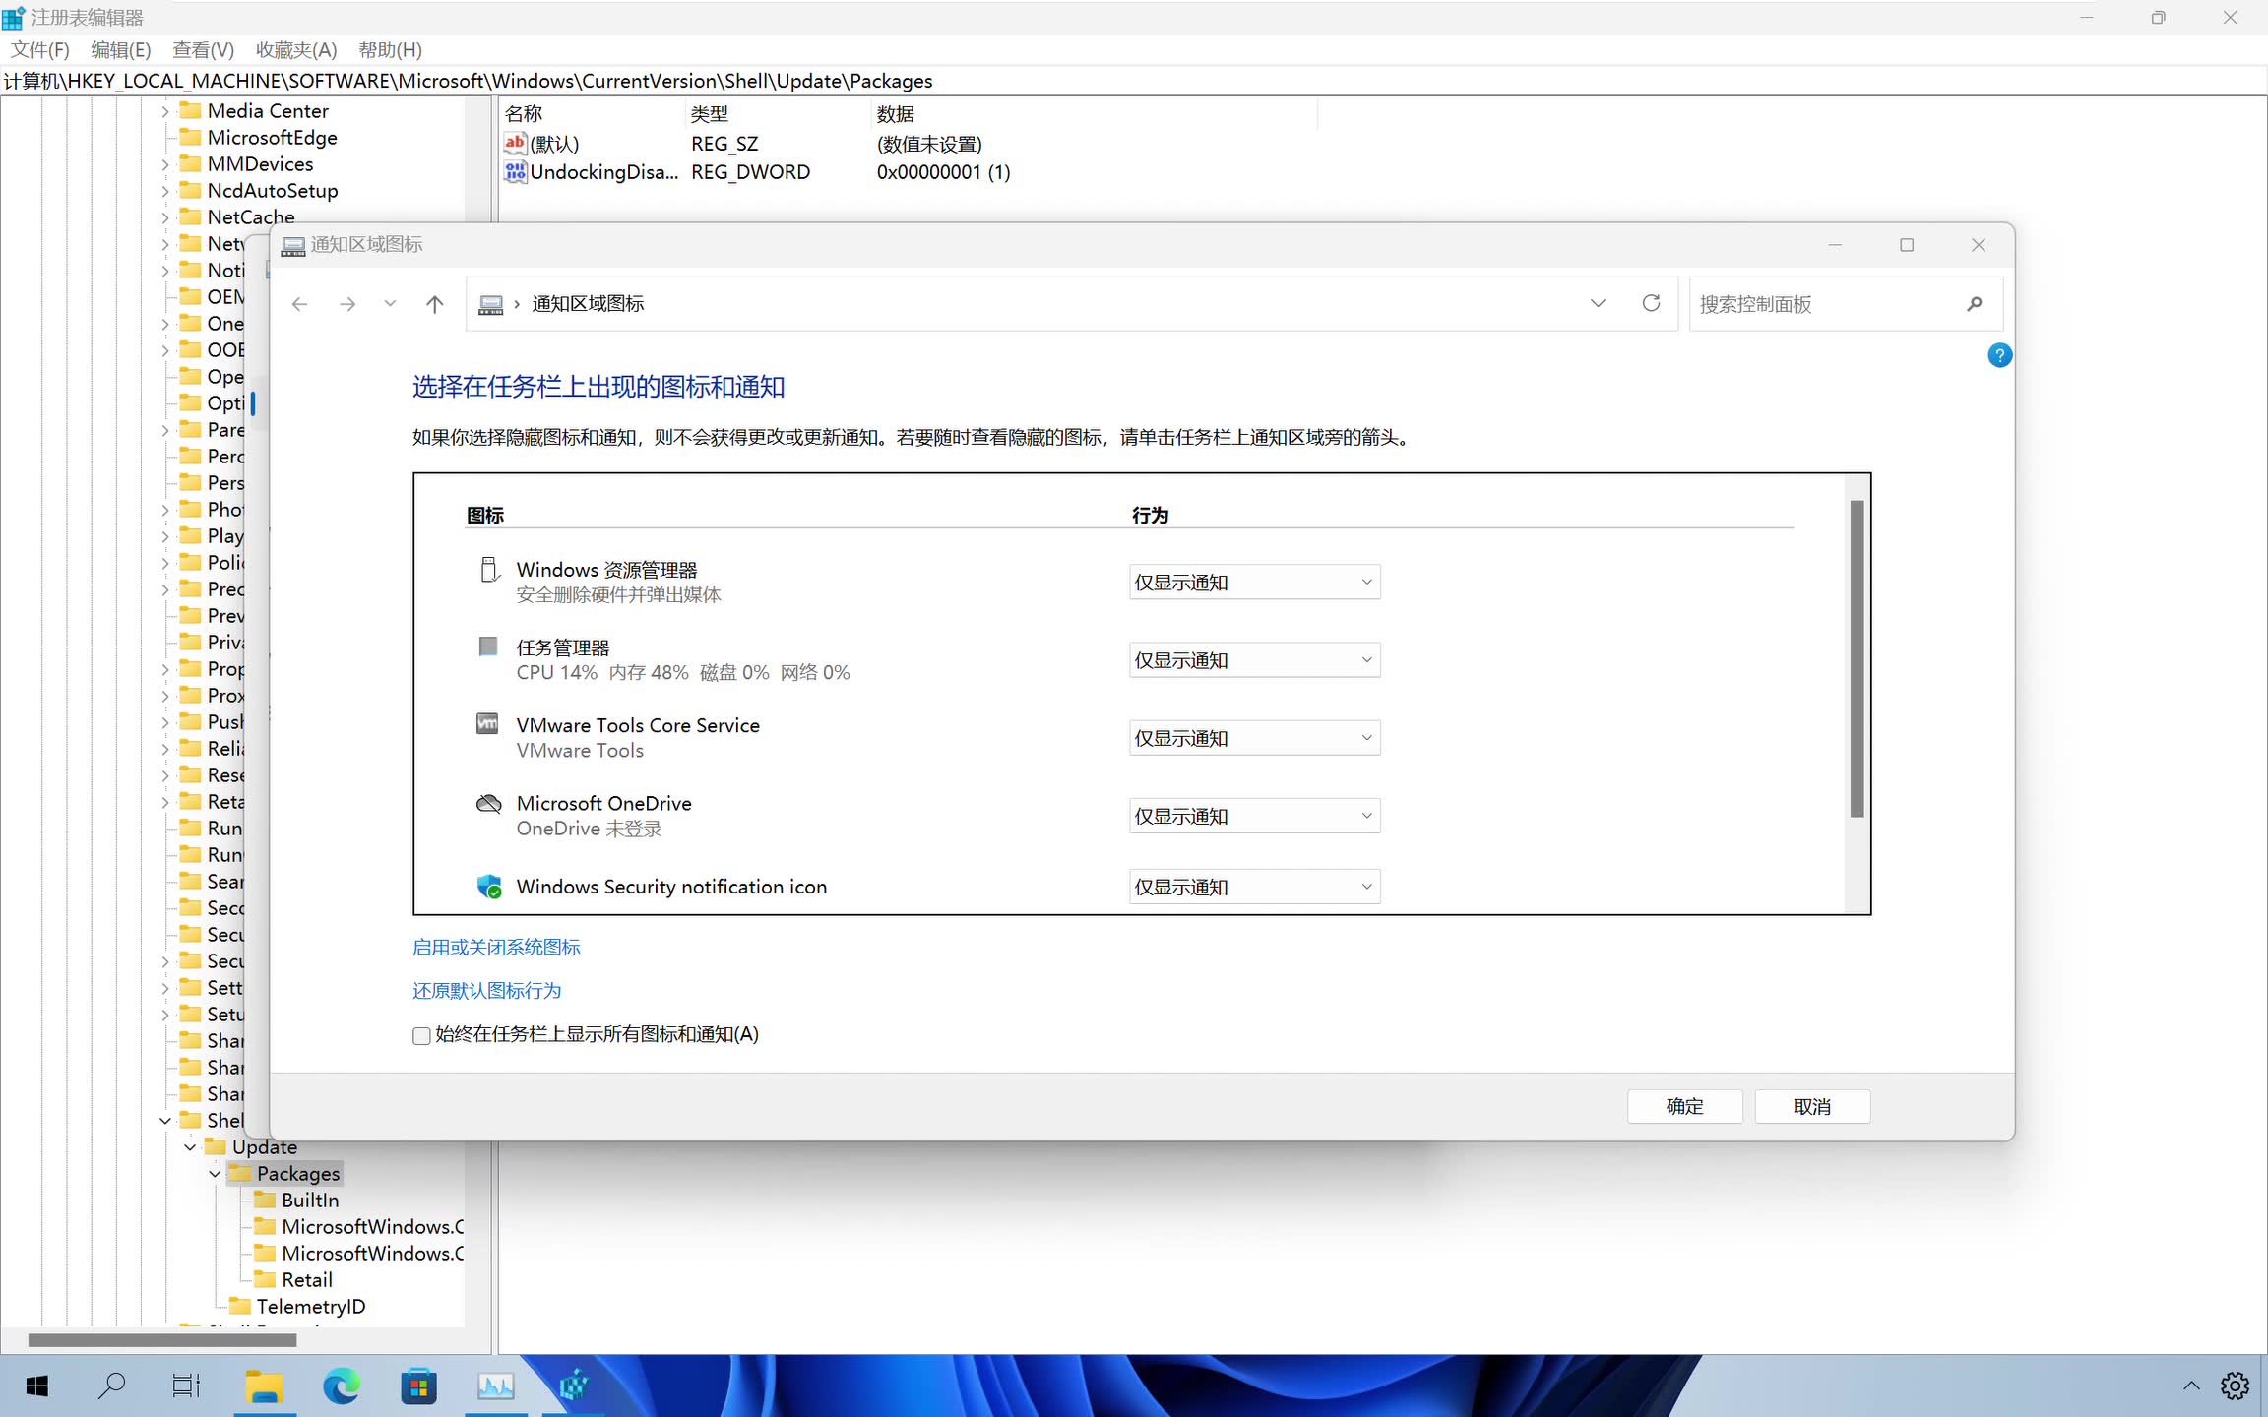Image resolution: width=2268 pixels, height=1417 pixels.
Task: Enable 始终在任务栏上显示所有图标和通知 checkbox
Action: point(421,1035)
